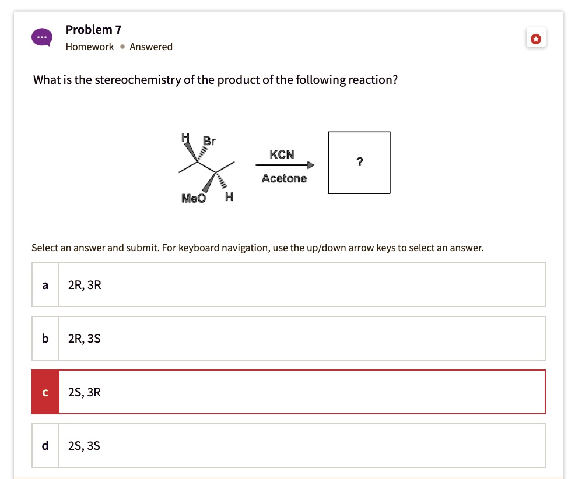Click the Br atom in the structure
575x479 pixels.
(x=209, y=141)
